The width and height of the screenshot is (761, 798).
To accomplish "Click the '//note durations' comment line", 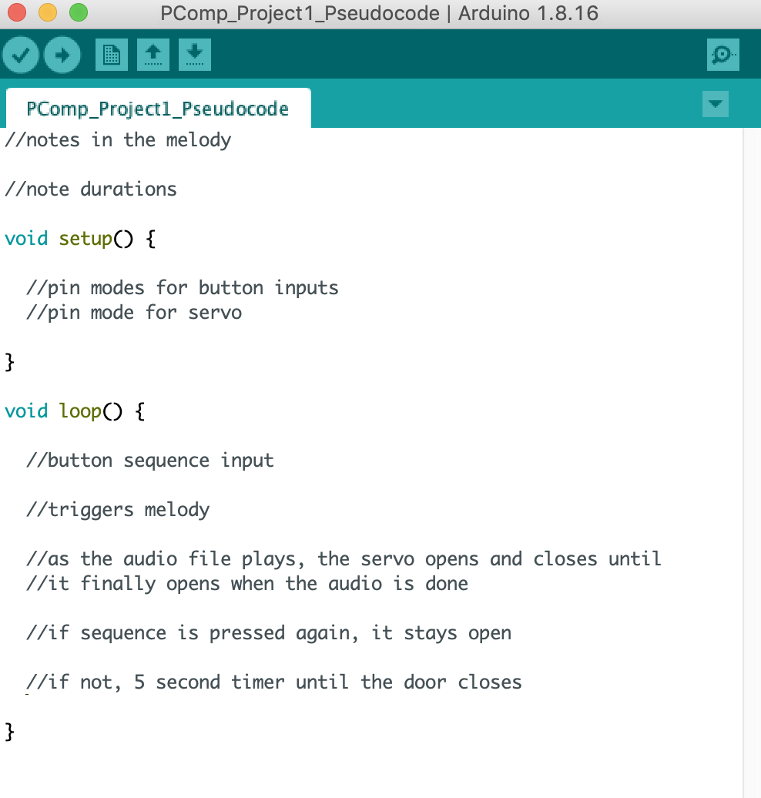I will (91, 189).
